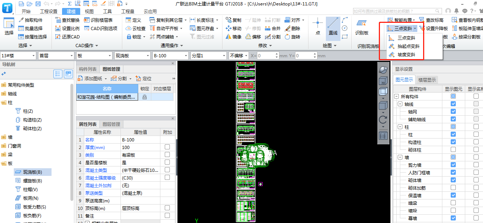Collapse the 轴线 group in 图层构件
The image size is (483, 223).
[400, 104]
